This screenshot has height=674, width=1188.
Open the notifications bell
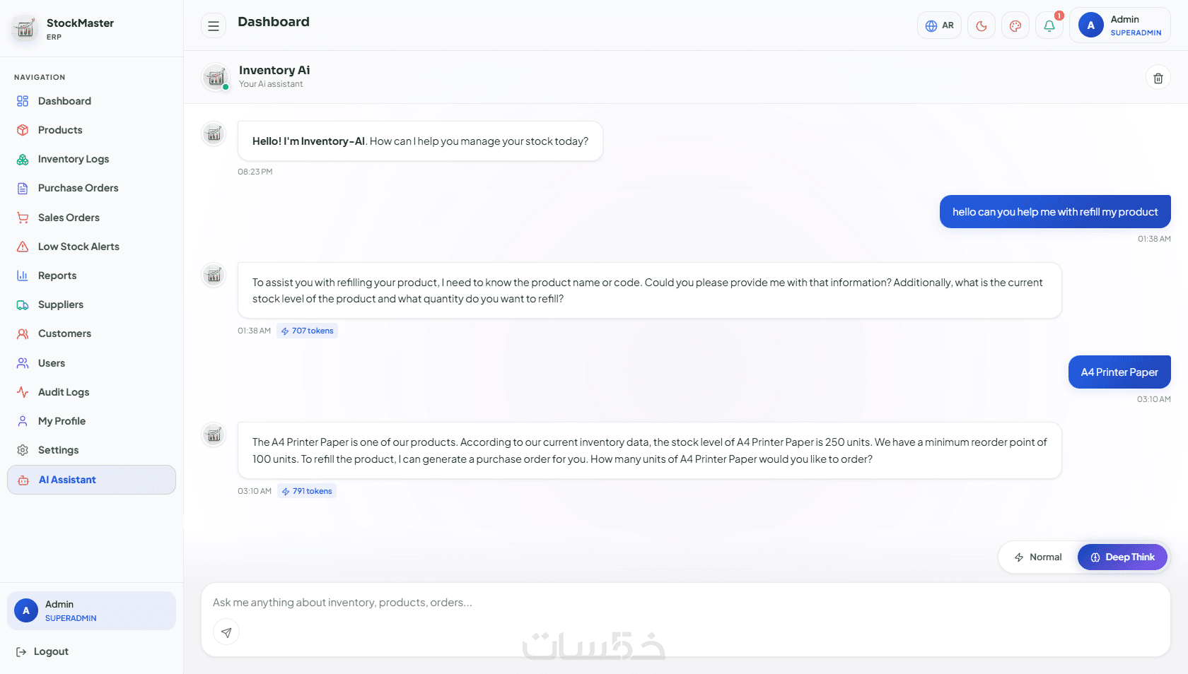coord(1049,26)
